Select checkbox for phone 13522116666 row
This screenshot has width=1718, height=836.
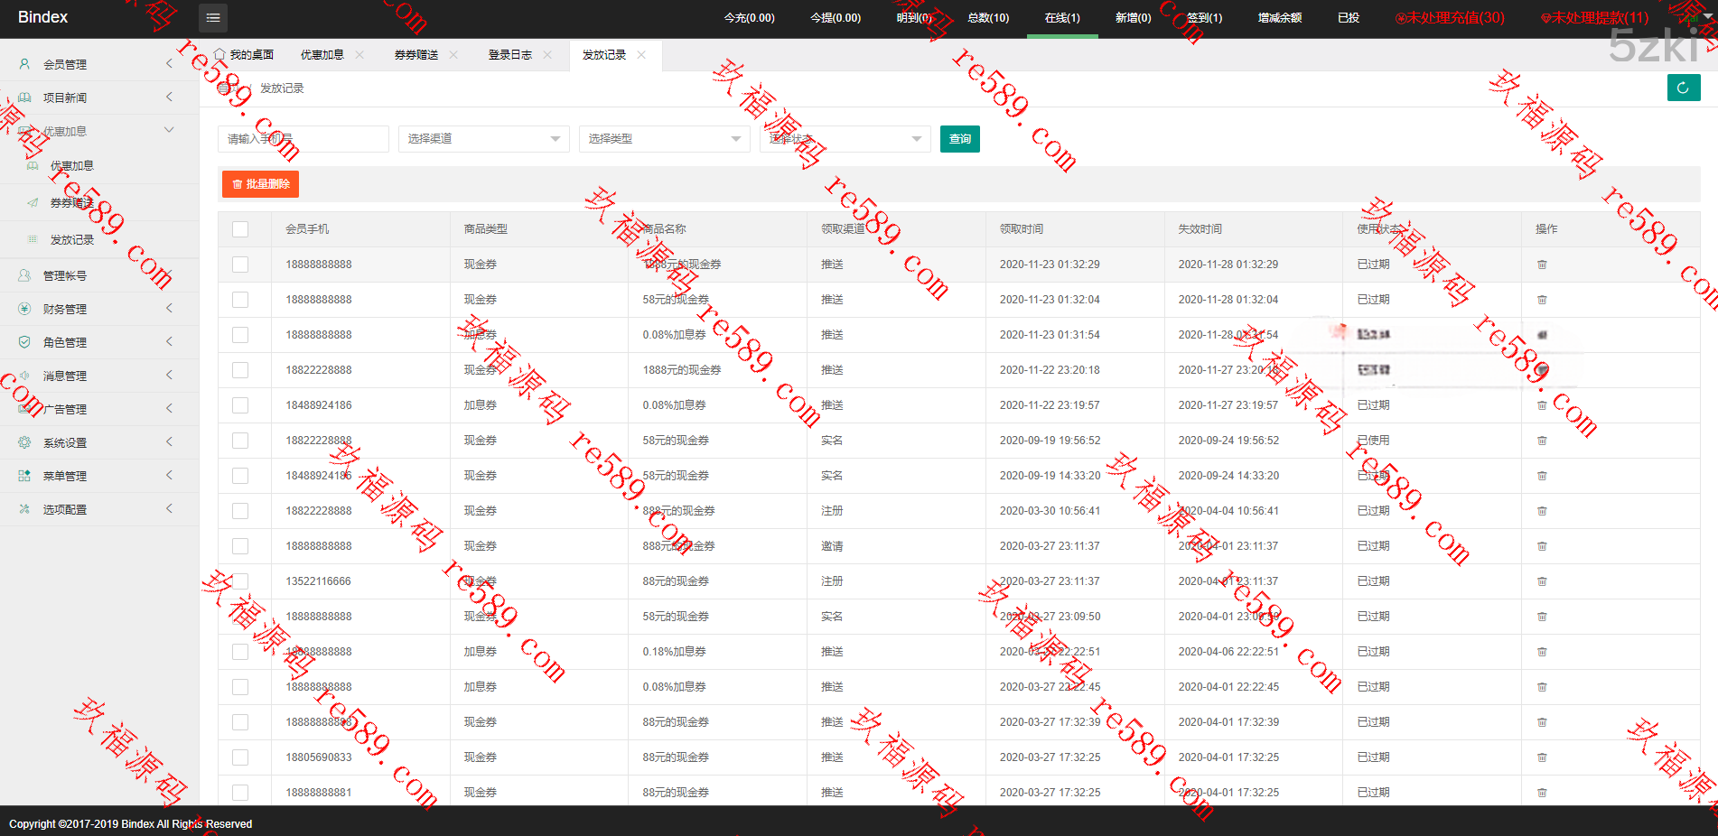pos(240,581)
